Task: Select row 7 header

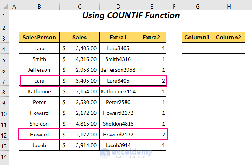Action: pyautogui.click(x=4, y=81)
